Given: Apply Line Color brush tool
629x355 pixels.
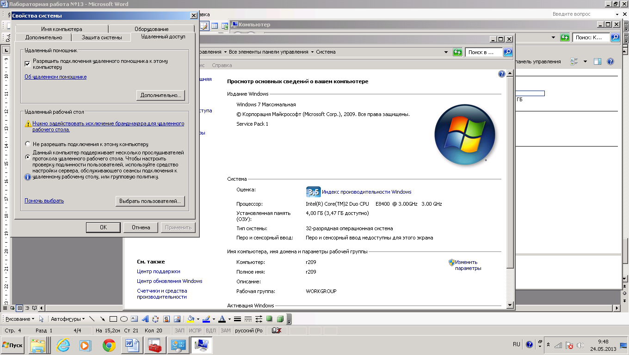Looking at the screenshot, I should 206,319.
